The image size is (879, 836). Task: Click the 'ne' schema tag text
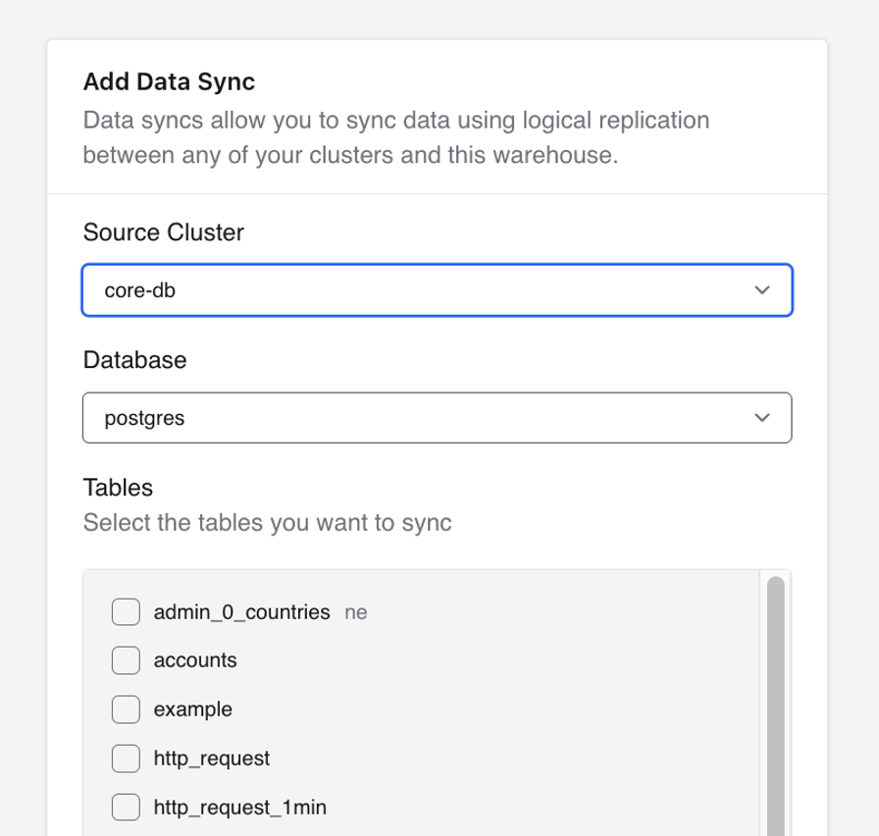tap(355, 612)
